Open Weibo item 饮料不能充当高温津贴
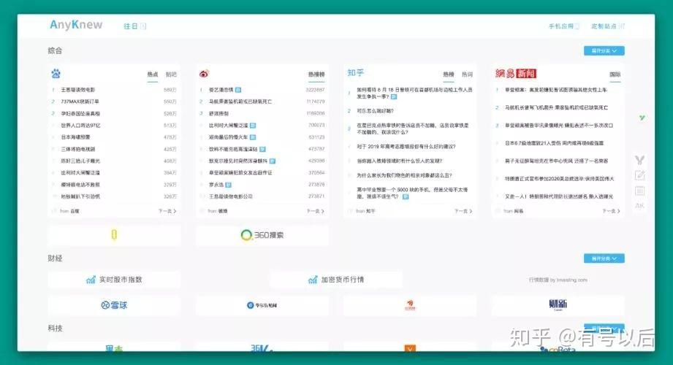Screen dimensions: 673x365 (x=233, y=149)
